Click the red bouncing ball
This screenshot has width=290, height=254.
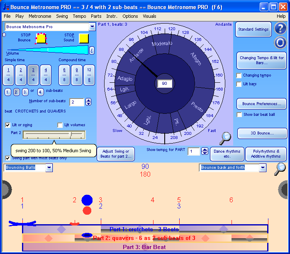pos(87,211)
